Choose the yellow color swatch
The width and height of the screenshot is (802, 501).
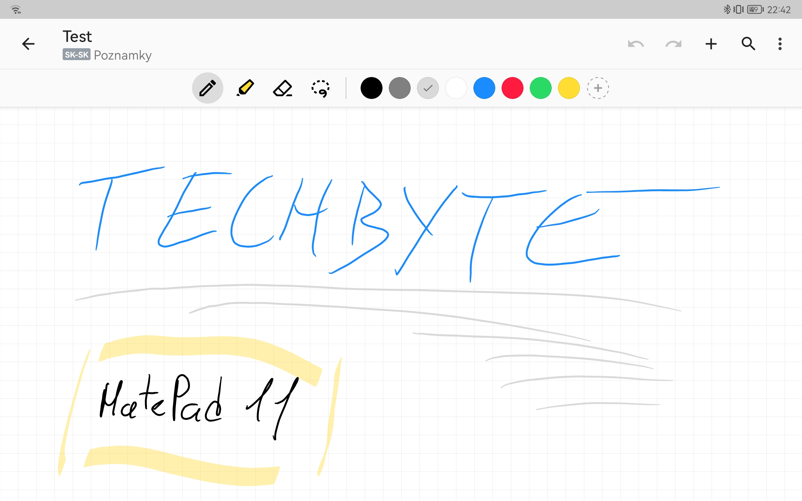pyautogui.click(x=569, y=88)
